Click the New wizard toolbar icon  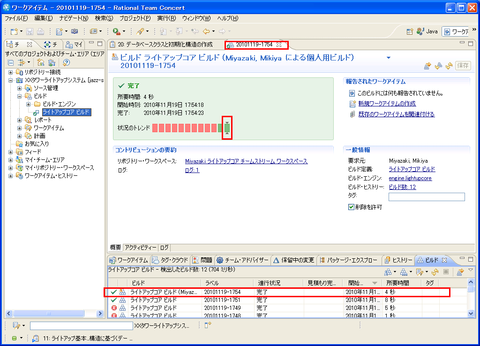14,31
